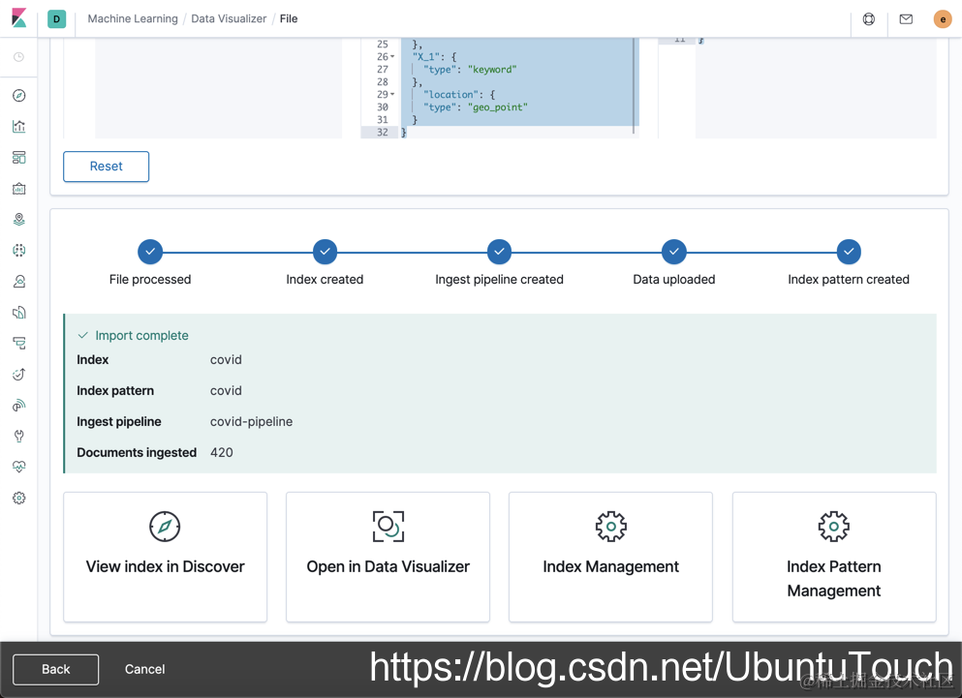The image size is (962, 698).
Task: Open the newsfeed mail icon
Action: (906, 19)
